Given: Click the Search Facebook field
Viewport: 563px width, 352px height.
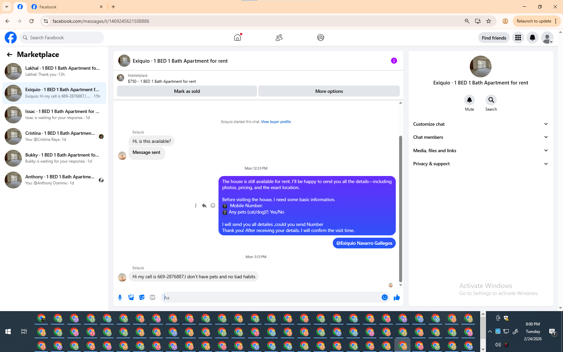Looking at the screenshot, I should click(x=62, y=38).
